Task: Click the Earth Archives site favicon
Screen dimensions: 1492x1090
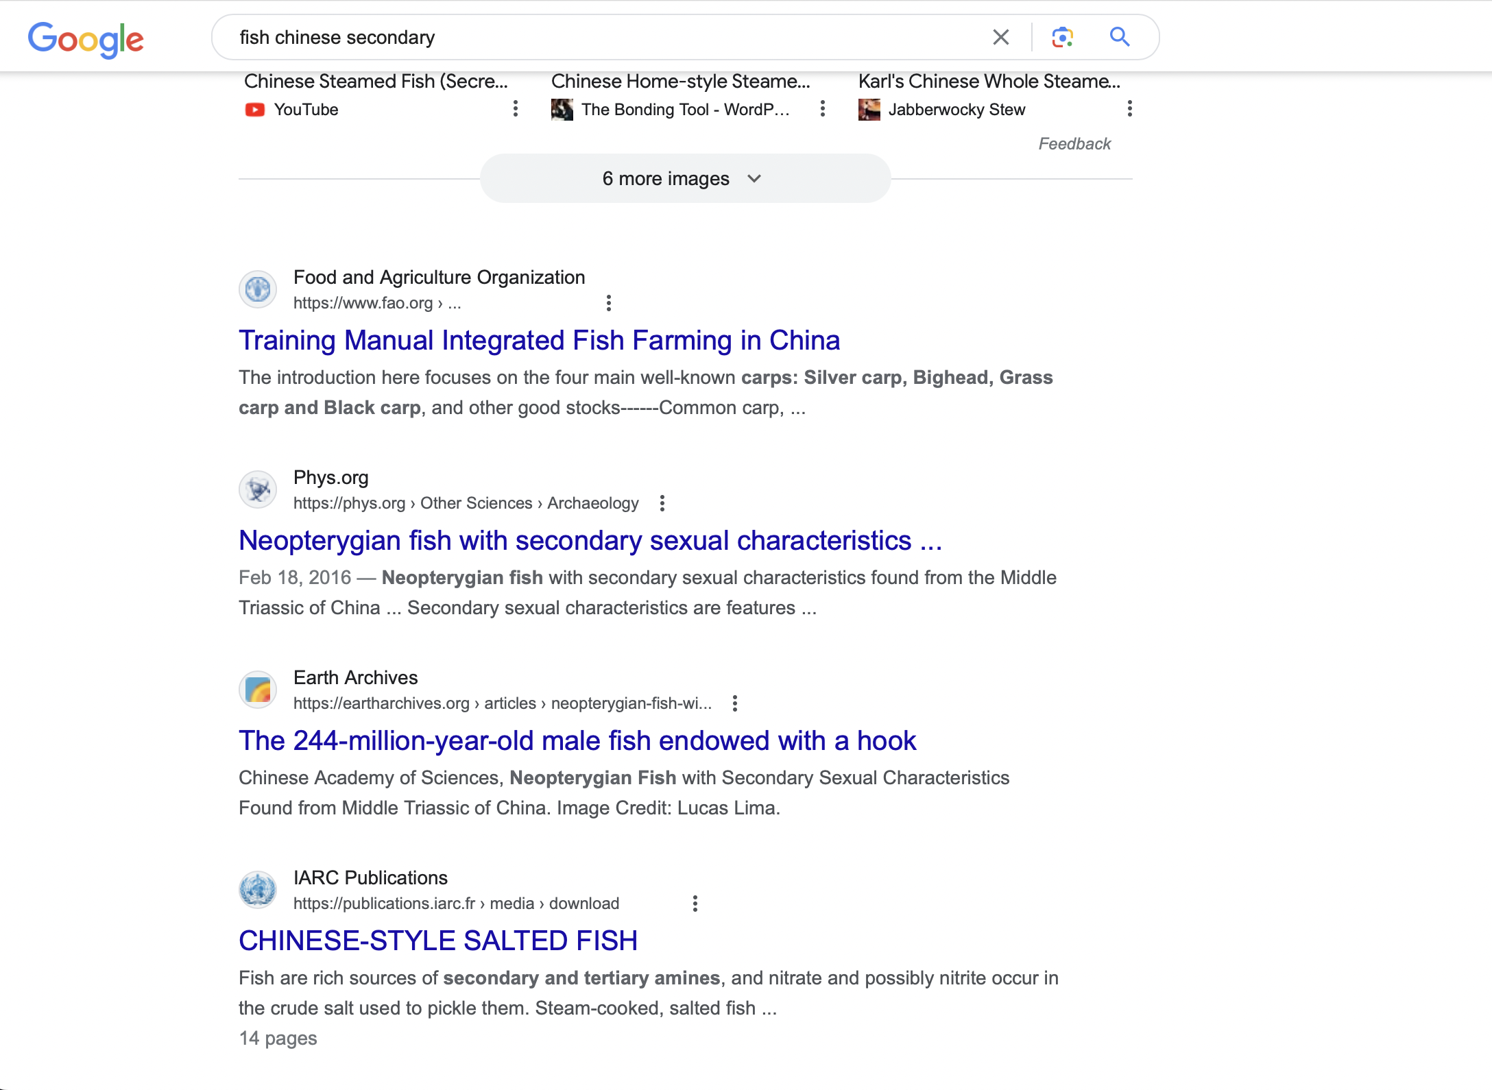Action: [x=258, y=690]
